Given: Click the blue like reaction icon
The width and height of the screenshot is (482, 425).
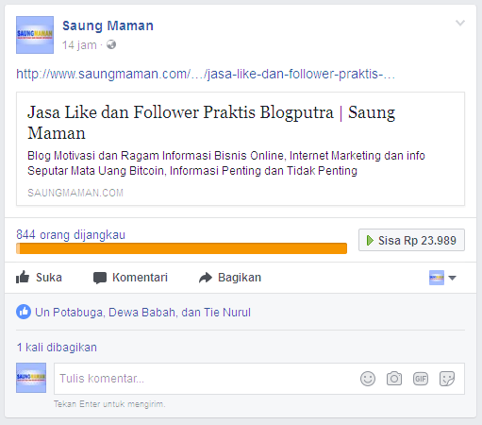Looking at the screenshot, I should (24, 312).
